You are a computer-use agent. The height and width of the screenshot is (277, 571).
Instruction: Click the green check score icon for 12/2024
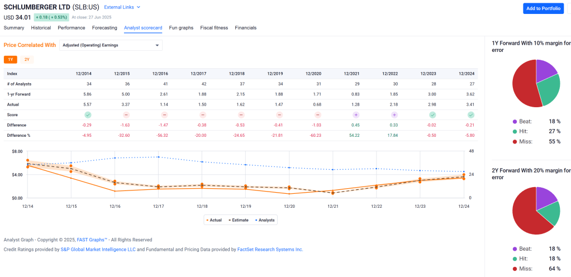470,114
